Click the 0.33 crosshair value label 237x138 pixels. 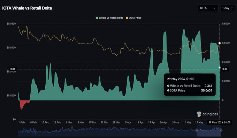click(225, 69)
